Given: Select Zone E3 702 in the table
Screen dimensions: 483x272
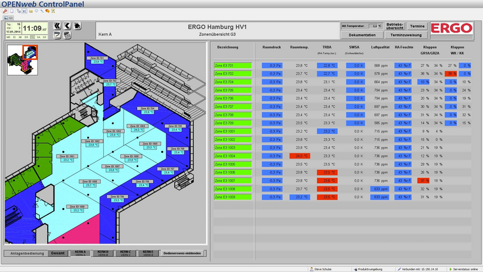Looking at the screenshot, I should point(233,74).
